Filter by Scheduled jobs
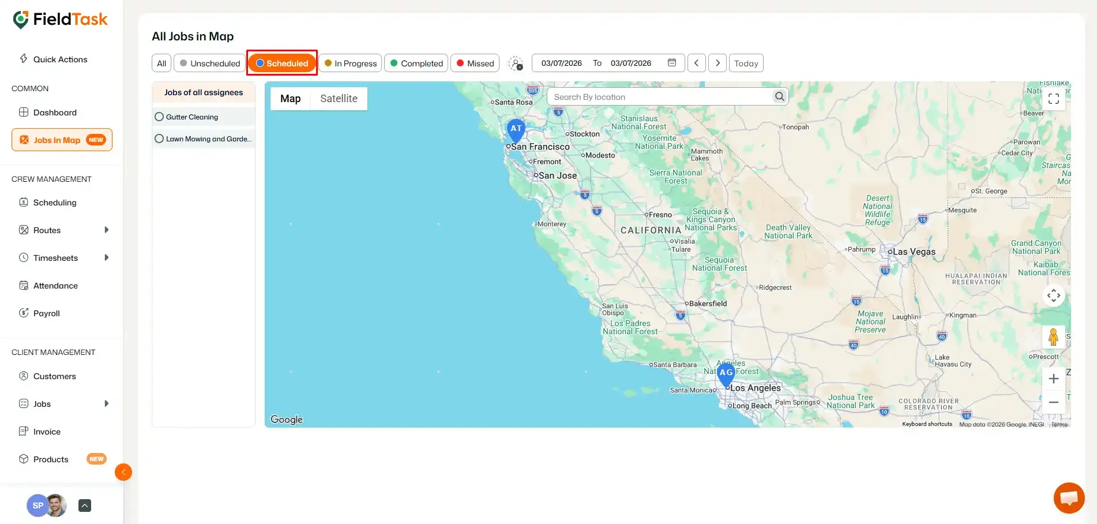Screen dimensions: 1097x524 (282, 63)
